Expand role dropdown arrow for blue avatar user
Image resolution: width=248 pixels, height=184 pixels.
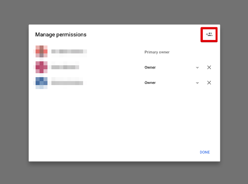[197, 83]
